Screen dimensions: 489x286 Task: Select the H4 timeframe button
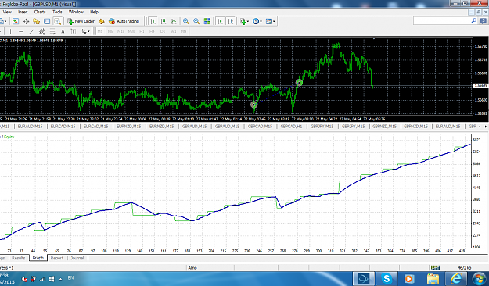153,31
